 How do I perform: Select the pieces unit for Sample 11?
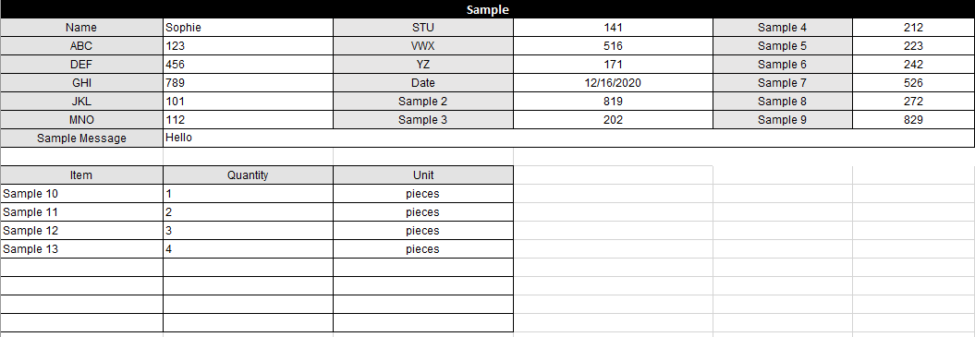coord(423,212)
